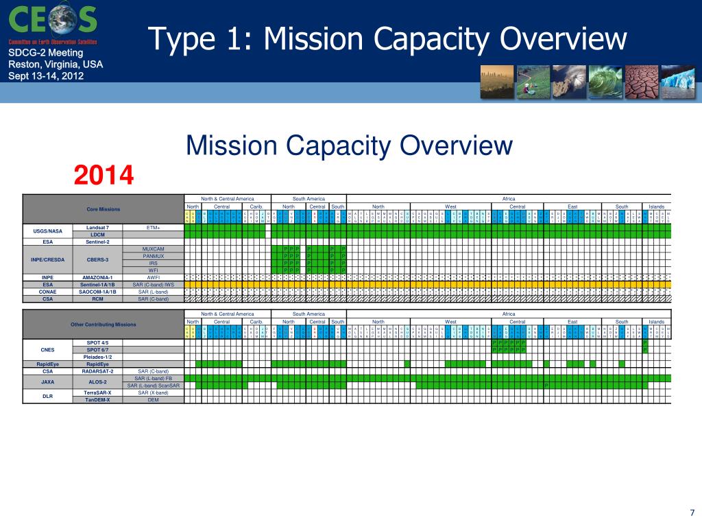Click the 'SPOT 4/5' mission cell
Screen dimensions: 702x527
97,343
